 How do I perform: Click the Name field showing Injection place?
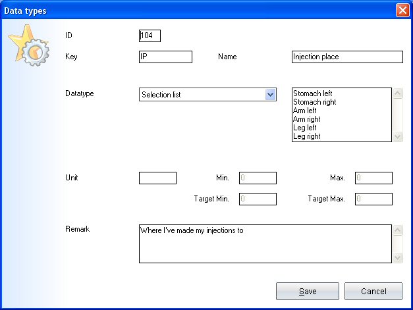click(346, 57)
